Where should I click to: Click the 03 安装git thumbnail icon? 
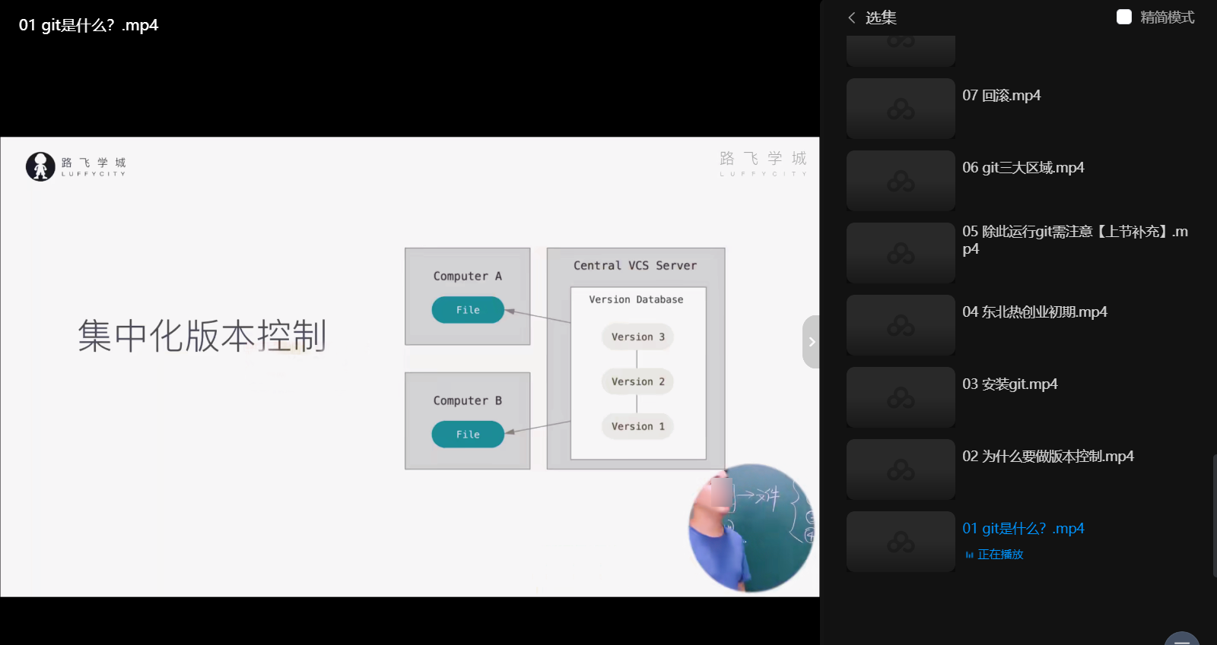(x=901, y=397)
